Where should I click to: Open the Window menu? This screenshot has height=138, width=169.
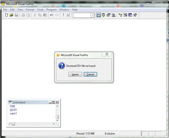[x=64, y=10]
